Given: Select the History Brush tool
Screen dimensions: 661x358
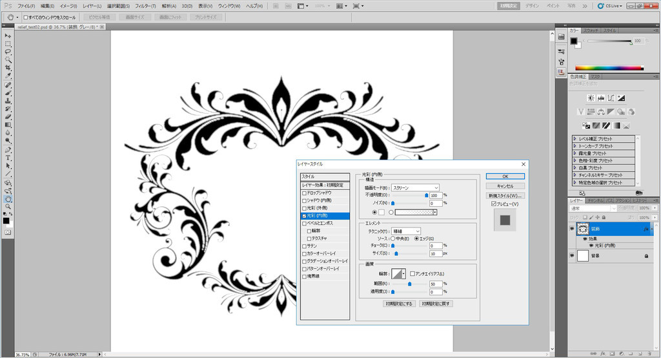Looking at the screenshot, I should click(8, 109).
